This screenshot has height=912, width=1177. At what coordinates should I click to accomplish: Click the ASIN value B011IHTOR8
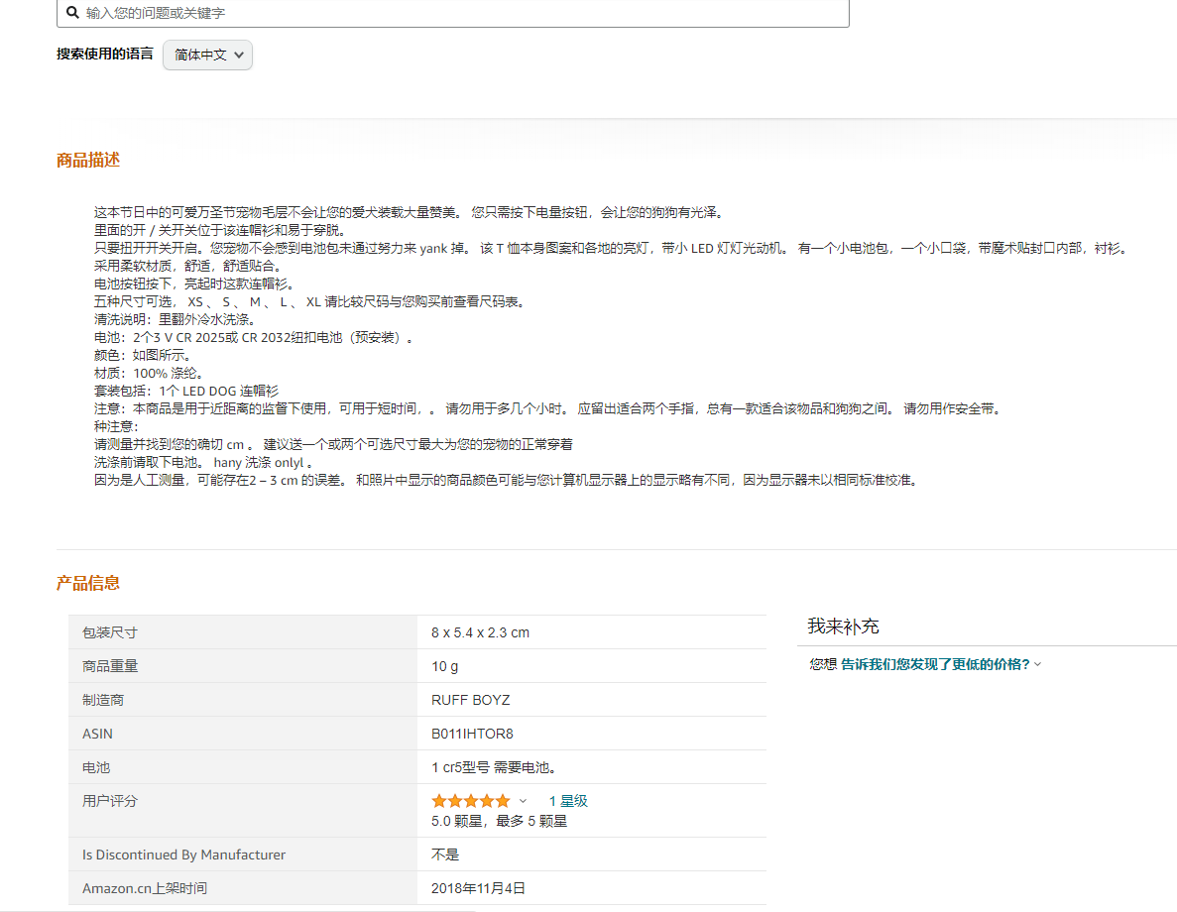coord(472,735)
